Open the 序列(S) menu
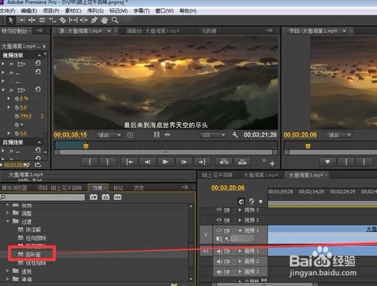377x286 pixels. [x=95, y=11]
